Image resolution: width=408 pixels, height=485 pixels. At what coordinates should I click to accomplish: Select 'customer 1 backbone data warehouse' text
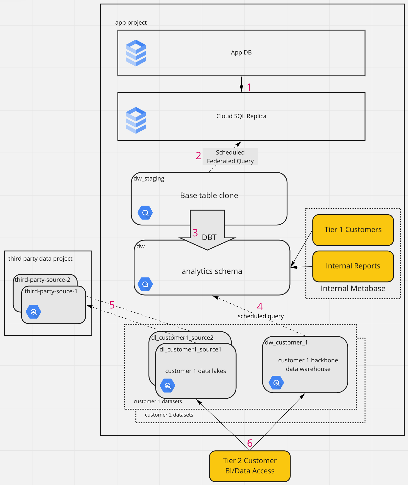click(308, 365)
